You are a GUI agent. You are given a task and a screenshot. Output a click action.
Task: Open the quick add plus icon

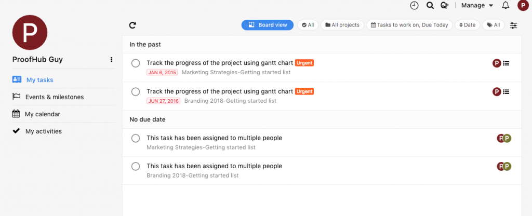point(445,5)
